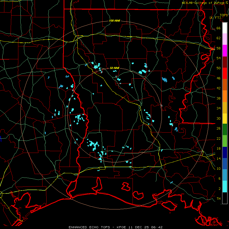Image resolution: width=229 pixels, height=229 pixels.
Task: Click the cyan legend swatch
Action: coord(225,187)
